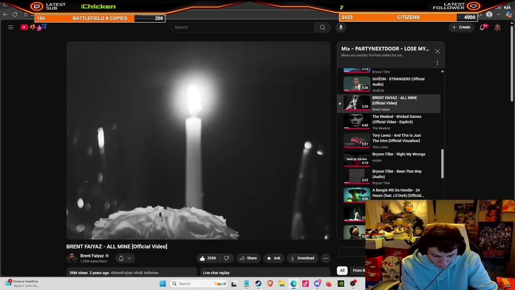Open Brave browser from the taskbar
This screenshot has height=290, width=515.
270,284
